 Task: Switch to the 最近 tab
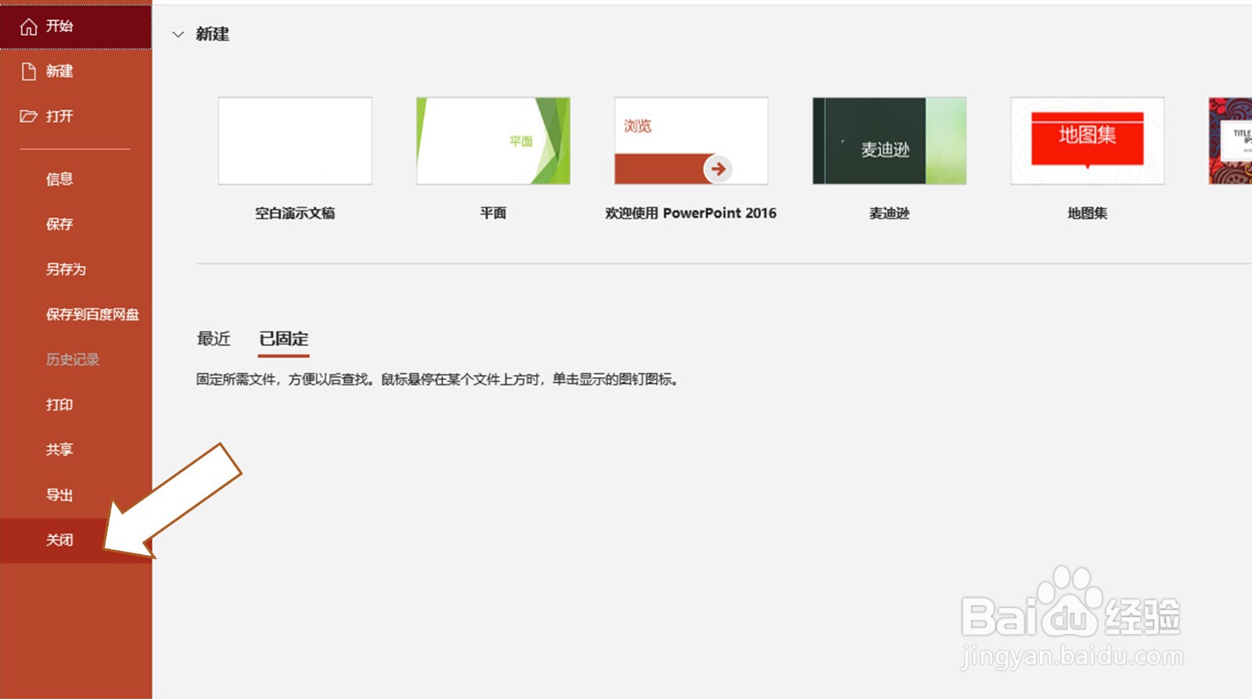[214, 339]
